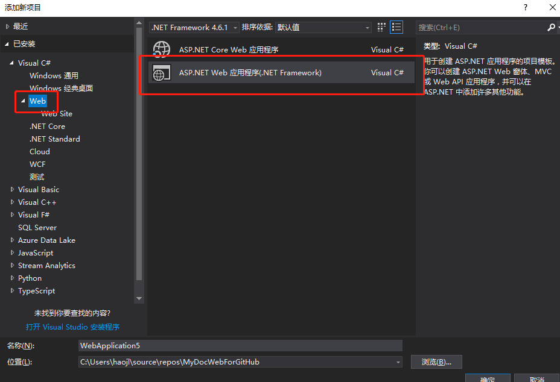Open the .NET Framework 4.6.1 version dropdown

click(194, 28)
